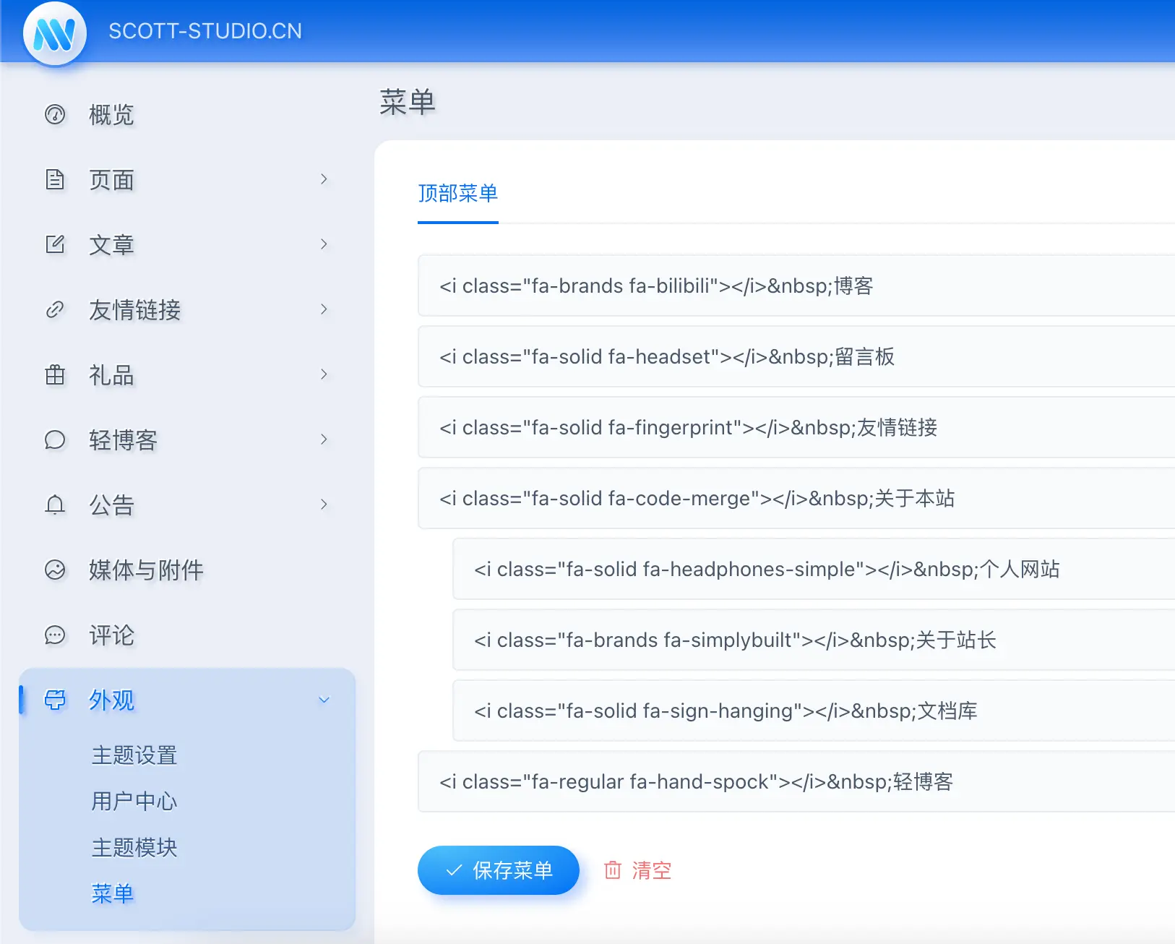Image resolution: width=1175 pixels, height=944 pixels.
Task: Click the Scott-Studio logo icon
Action: [x=55, y=33]
